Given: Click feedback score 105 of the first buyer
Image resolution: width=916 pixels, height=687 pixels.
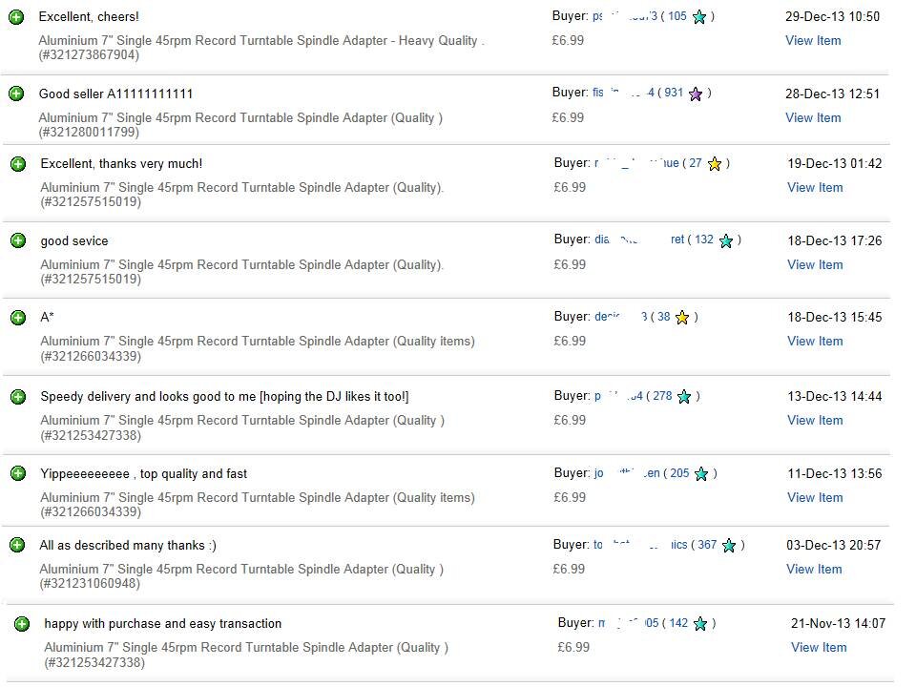Looking at the screenshot, I should tap(677, 16).
